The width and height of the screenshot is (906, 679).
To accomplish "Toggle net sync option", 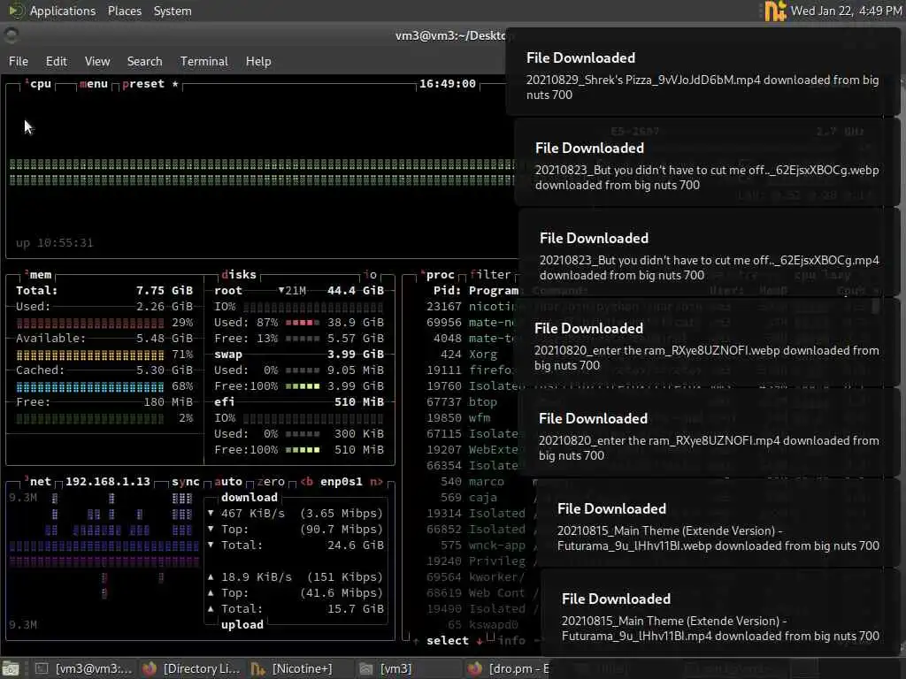I will (x=186, y=482).
